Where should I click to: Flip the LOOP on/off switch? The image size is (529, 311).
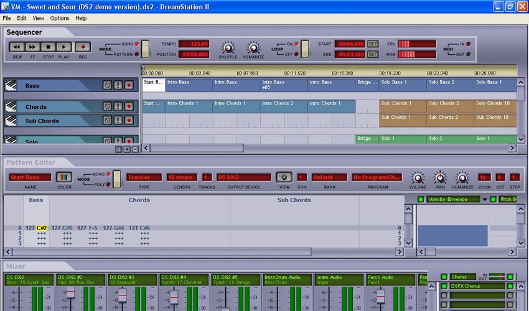[305, 49]
